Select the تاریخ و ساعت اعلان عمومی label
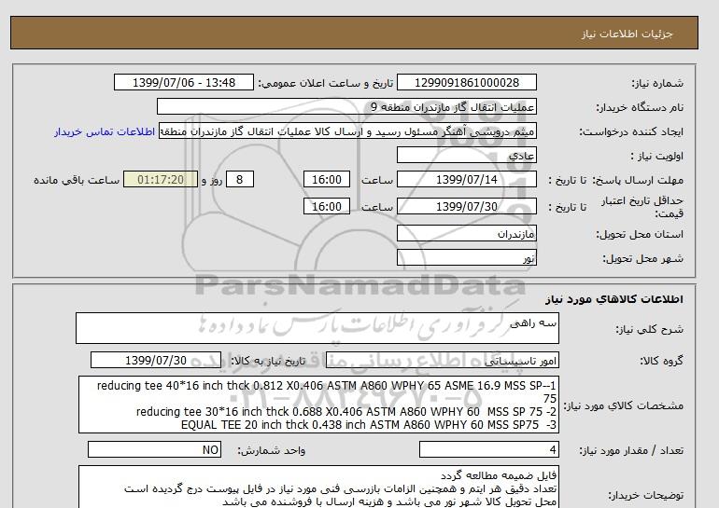 (x=326, y=83)
